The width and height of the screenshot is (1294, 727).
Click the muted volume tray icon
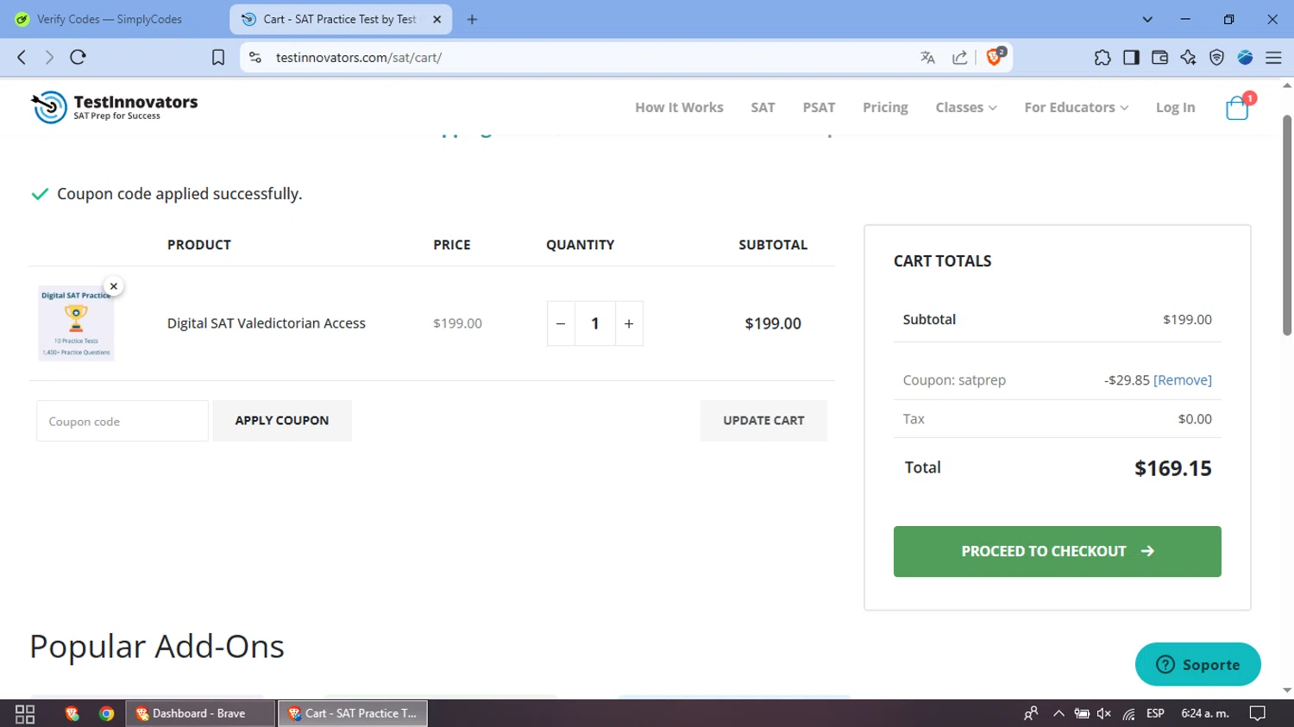tap(1104, 713)
